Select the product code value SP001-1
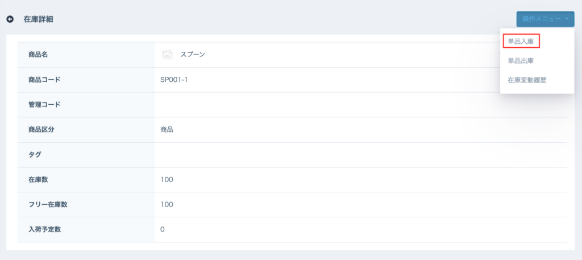Image resolution: width=582 pixels, height=260 pixels. coord(174,80)
